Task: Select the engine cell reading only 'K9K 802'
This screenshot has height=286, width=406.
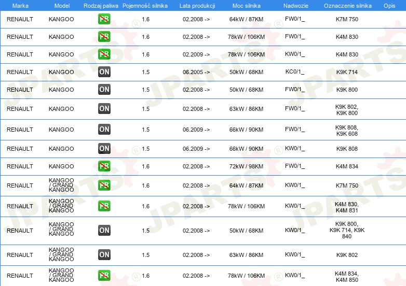Action: click(x=347, y=255)
